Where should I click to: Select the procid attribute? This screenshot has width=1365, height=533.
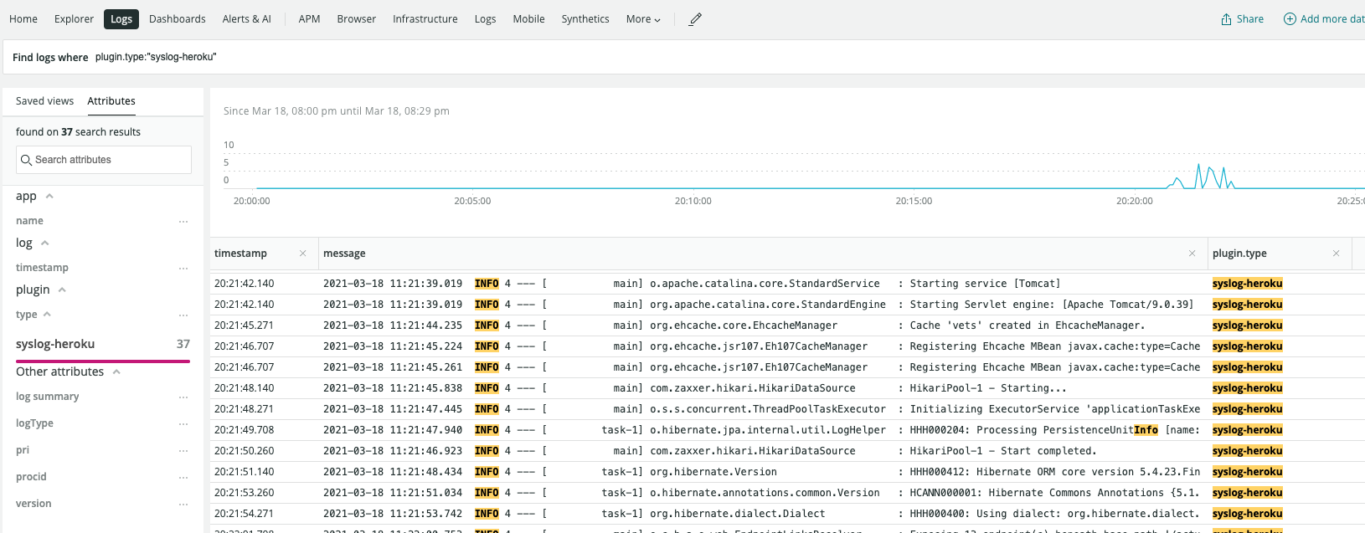(x=31, y=477)
